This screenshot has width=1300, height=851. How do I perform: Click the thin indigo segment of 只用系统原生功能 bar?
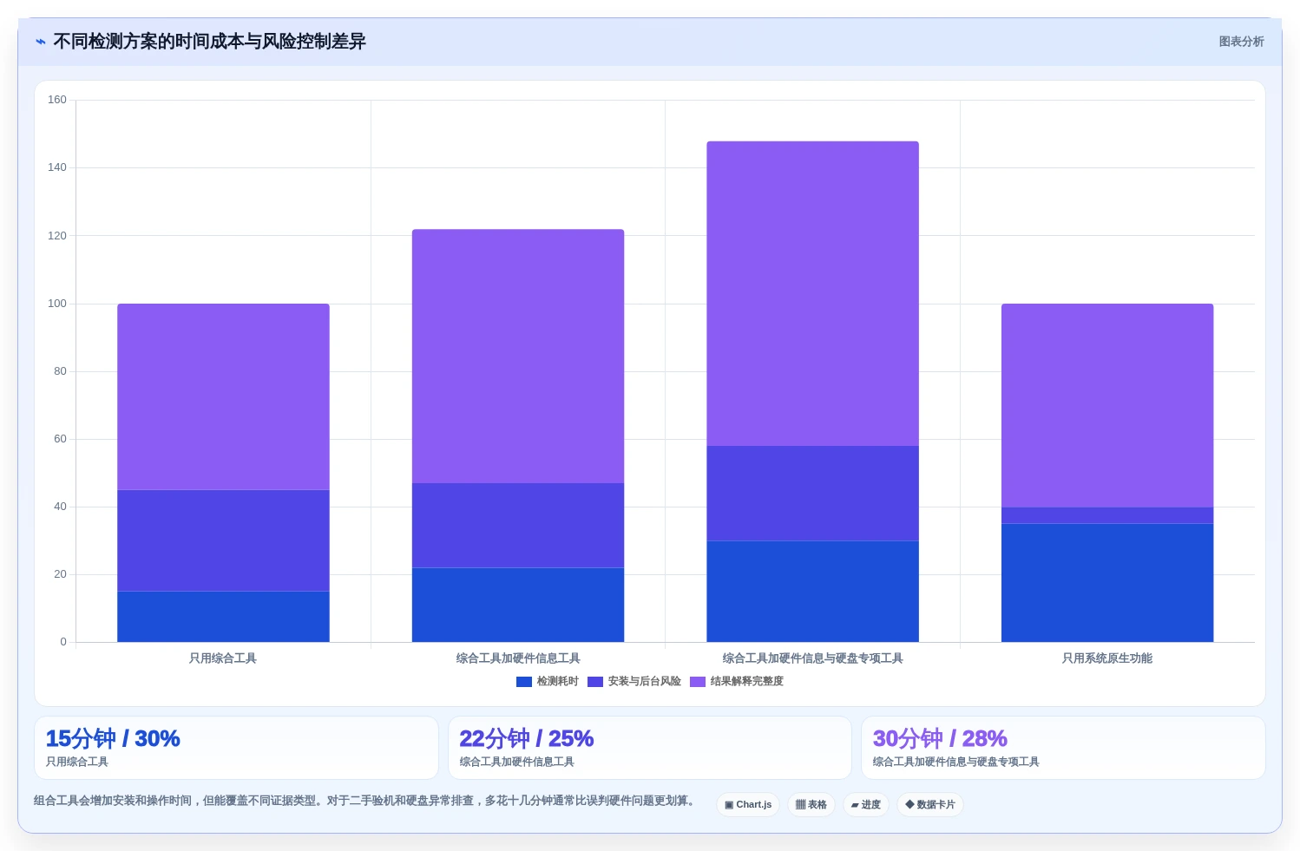1107,515
